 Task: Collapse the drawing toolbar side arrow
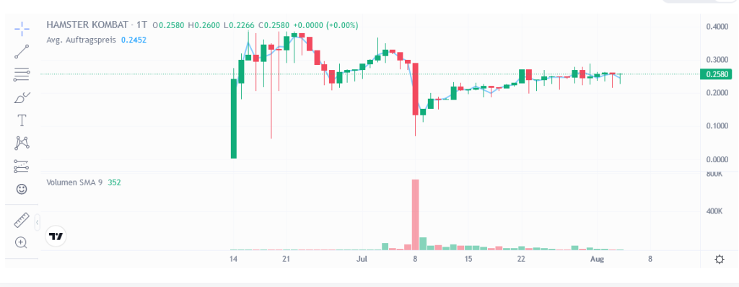pos(38,221)
